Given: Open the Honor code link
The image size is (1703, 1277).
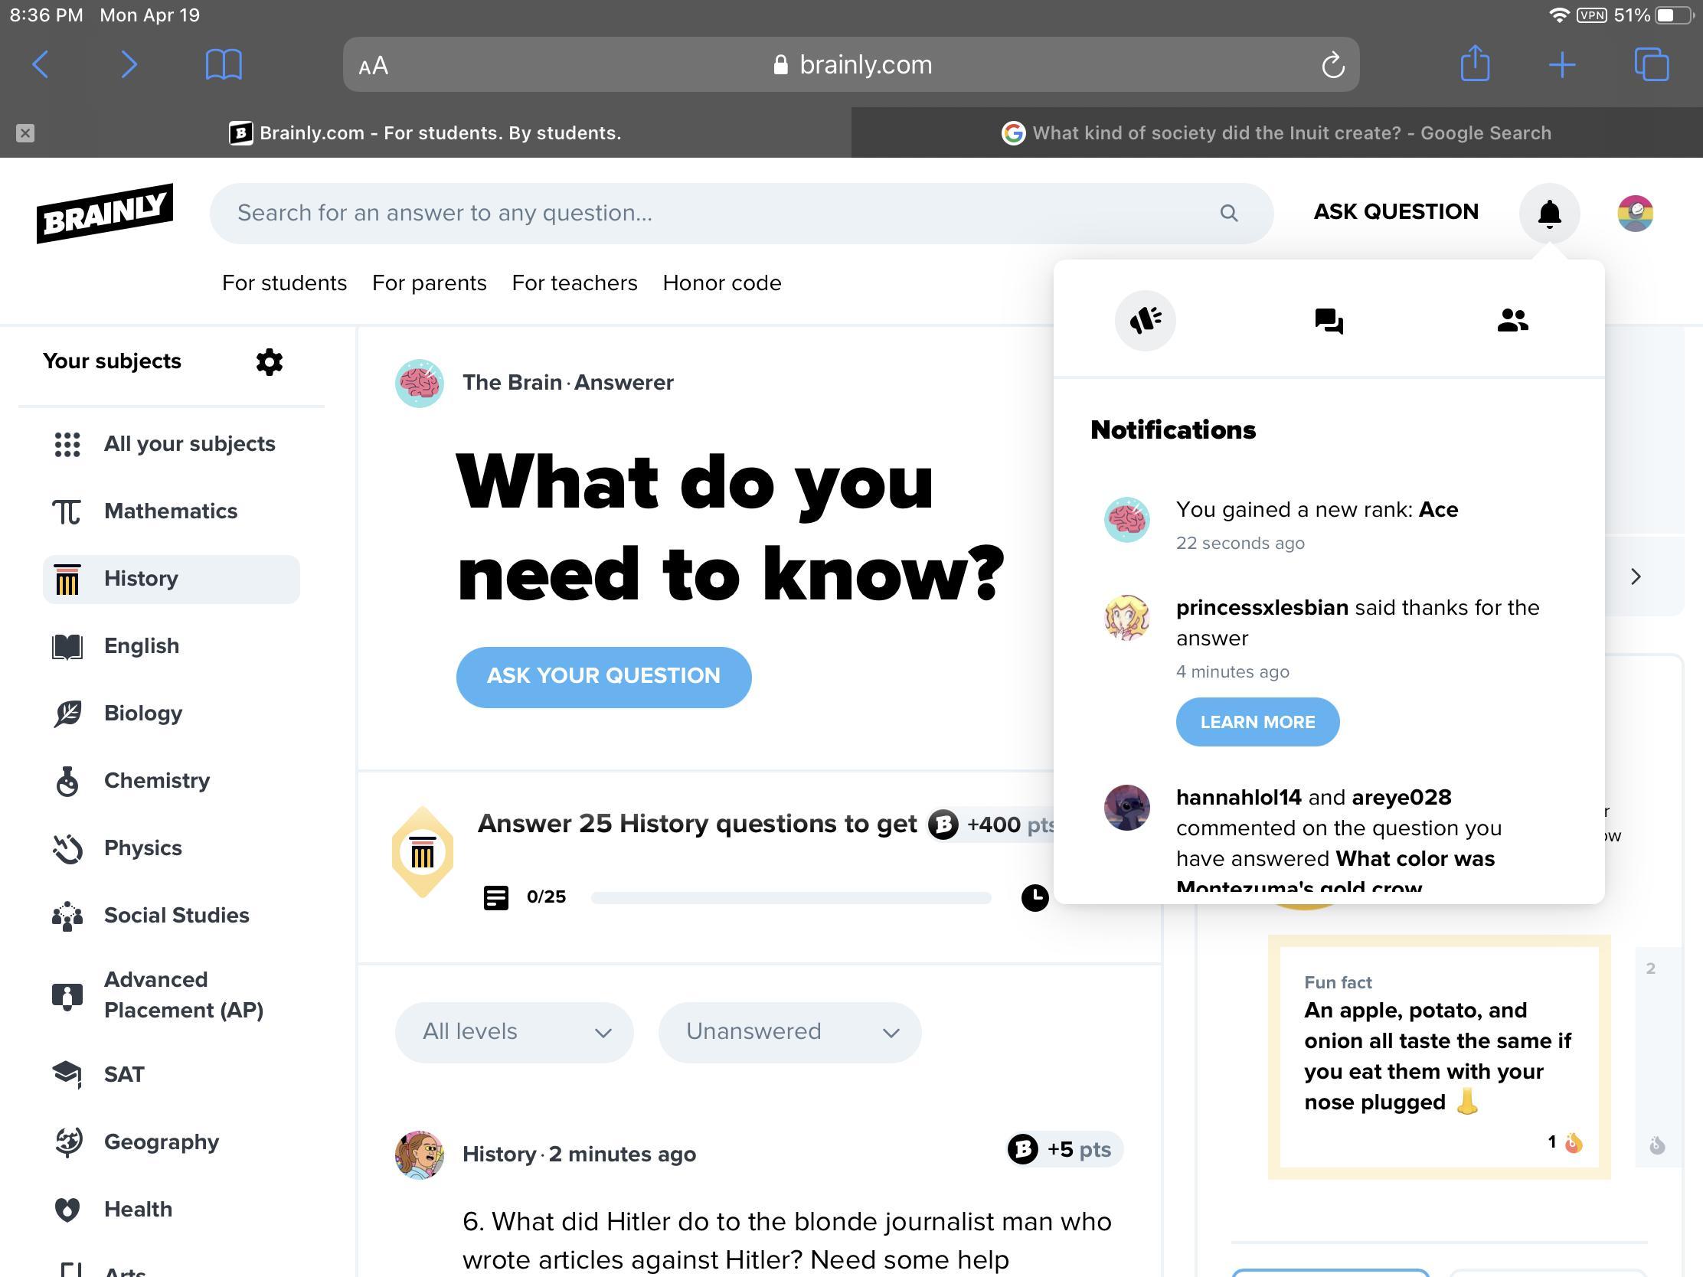Looking at the screenshot, I should click(721, 283).
